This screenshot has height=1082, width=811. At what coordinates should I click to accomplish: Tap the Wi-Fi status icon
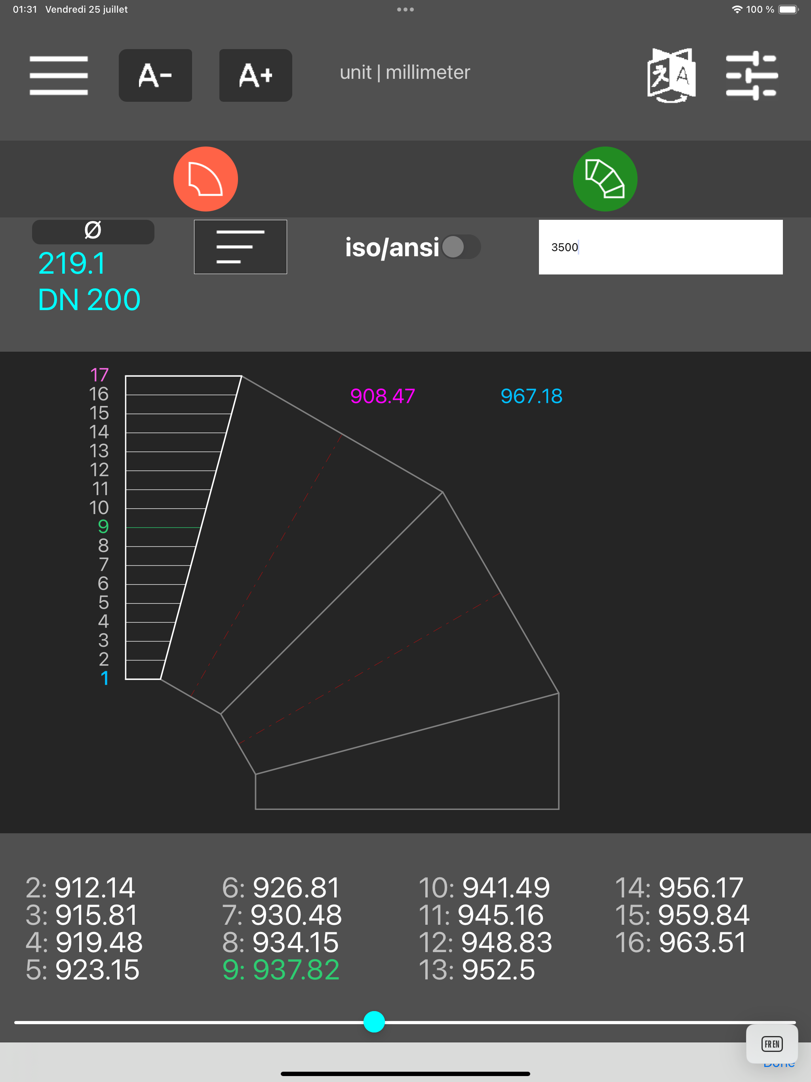point(737,9)
